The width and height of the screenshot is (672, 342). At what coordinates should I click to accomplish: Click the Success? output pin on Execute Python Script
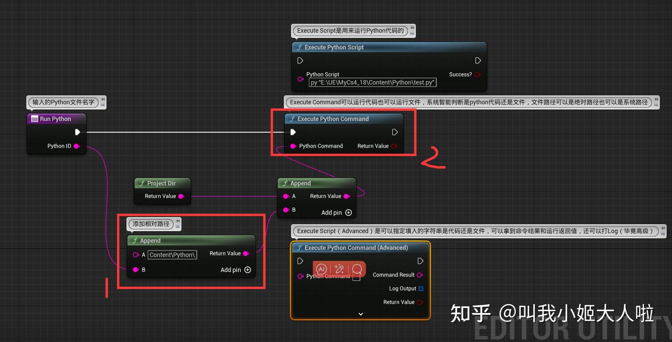(x=476, y=74)
